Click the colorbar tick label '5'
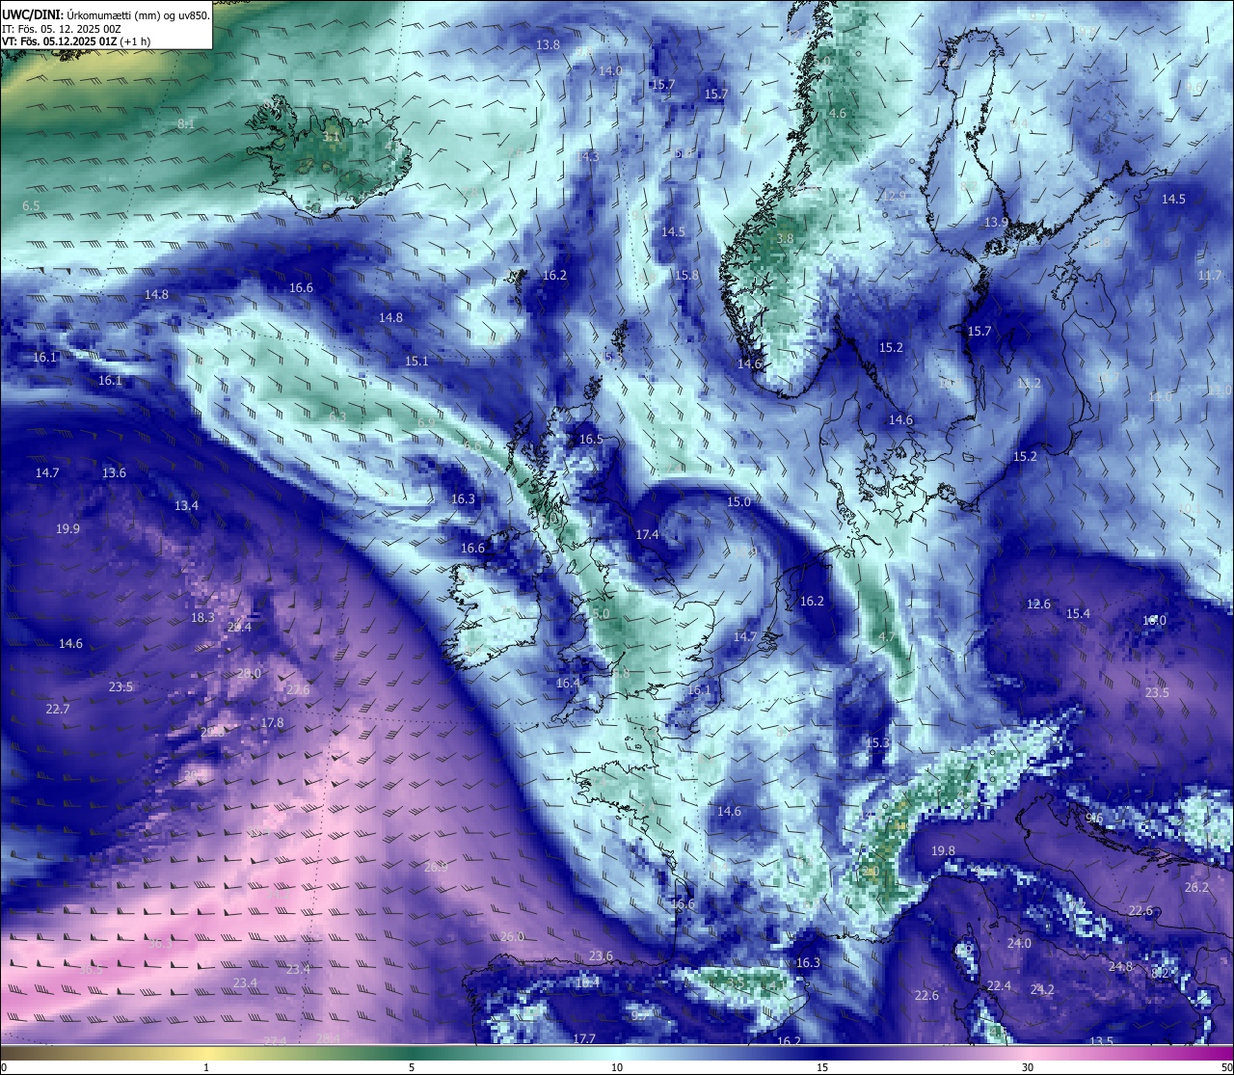 [x=412, y=1067]
